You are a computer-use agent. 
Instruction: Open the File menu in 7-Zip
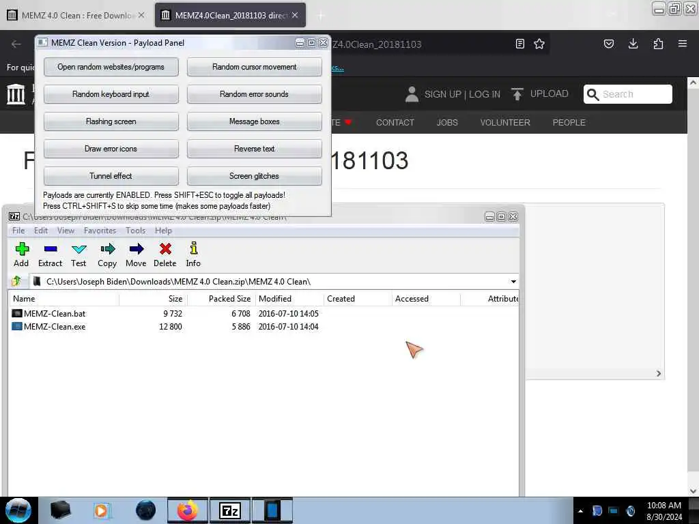pyautogui.click(x=18, y=231)
